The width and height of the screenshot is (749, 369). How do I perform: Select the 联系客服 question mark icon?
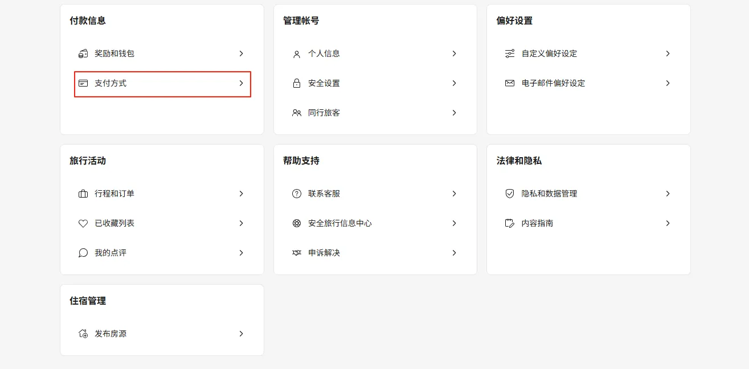(296, 194)
